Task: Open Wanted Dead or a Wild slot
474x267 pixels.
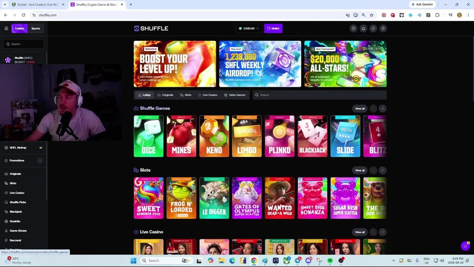Action: pyautogui.click(x=280, y=198)
